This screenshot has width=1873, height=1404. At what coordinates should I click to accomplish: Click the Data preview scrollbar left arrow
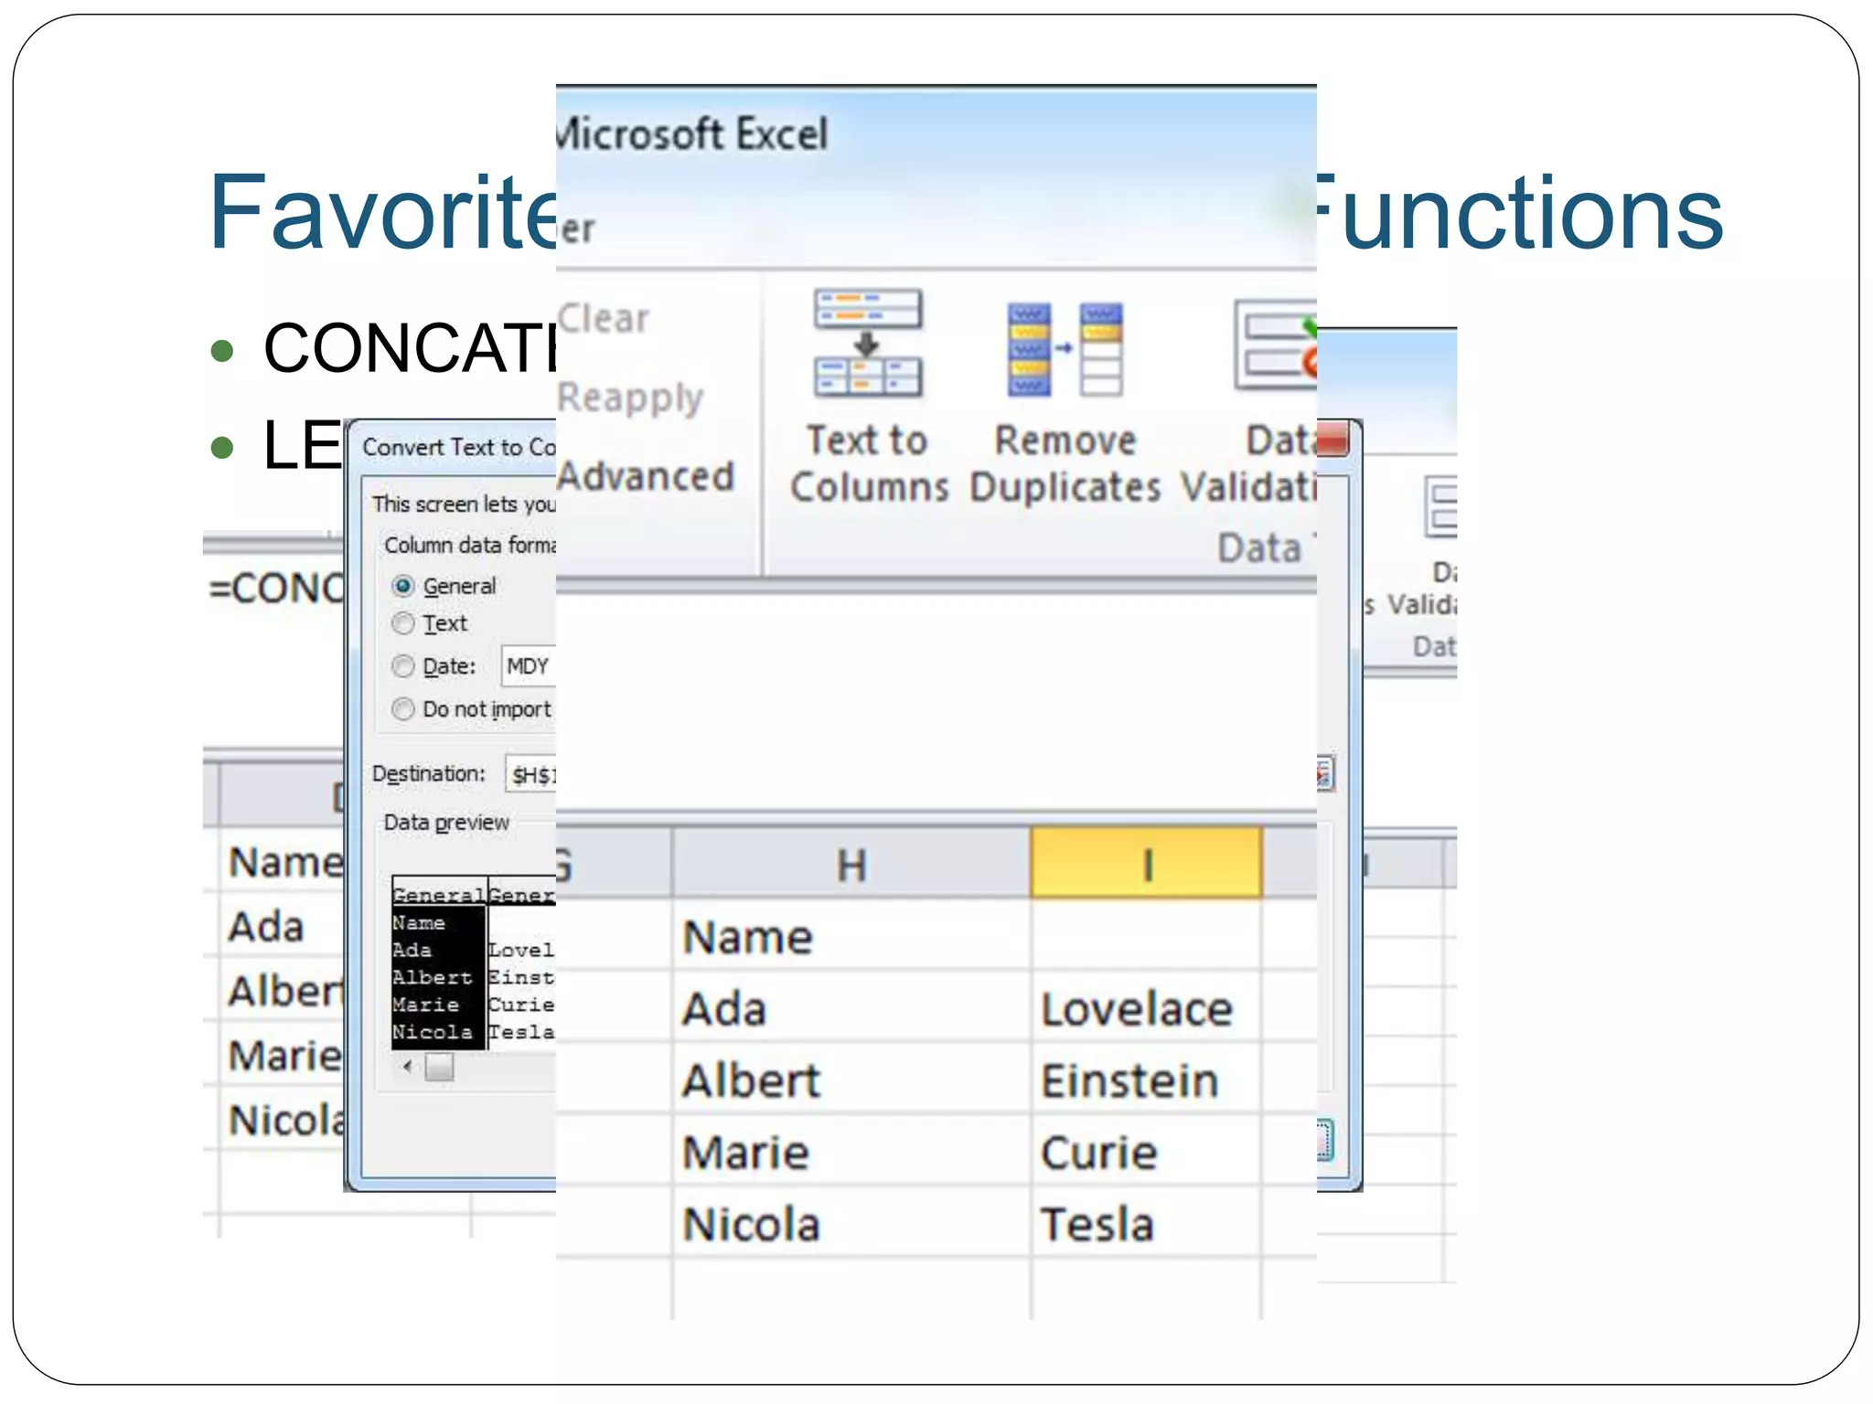[x=408, y=1066]
